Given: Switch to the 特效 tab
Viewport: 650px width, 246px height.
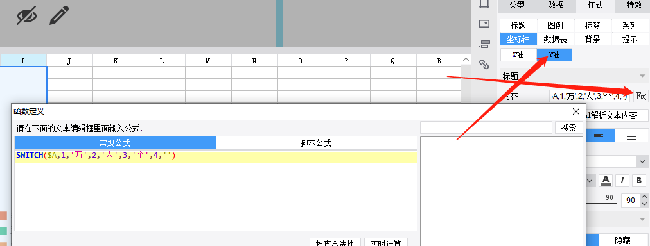Looking at the screenshot, I should pyautogui.click(x=633, y=5).
